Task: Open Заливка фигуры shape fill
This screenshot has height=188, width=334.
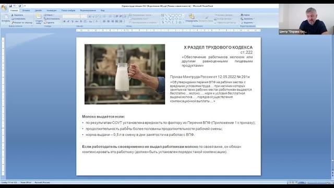Action: (223, 15)
